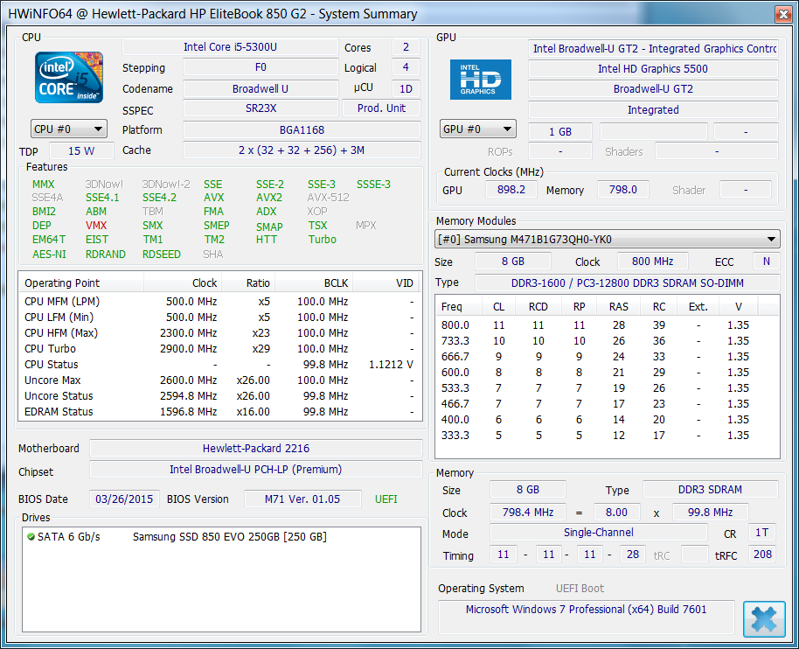Open the GPU #0 selector dropdown
Image resolution: width=799 pixels, height=649 pixels.
[x=478, y=129]
